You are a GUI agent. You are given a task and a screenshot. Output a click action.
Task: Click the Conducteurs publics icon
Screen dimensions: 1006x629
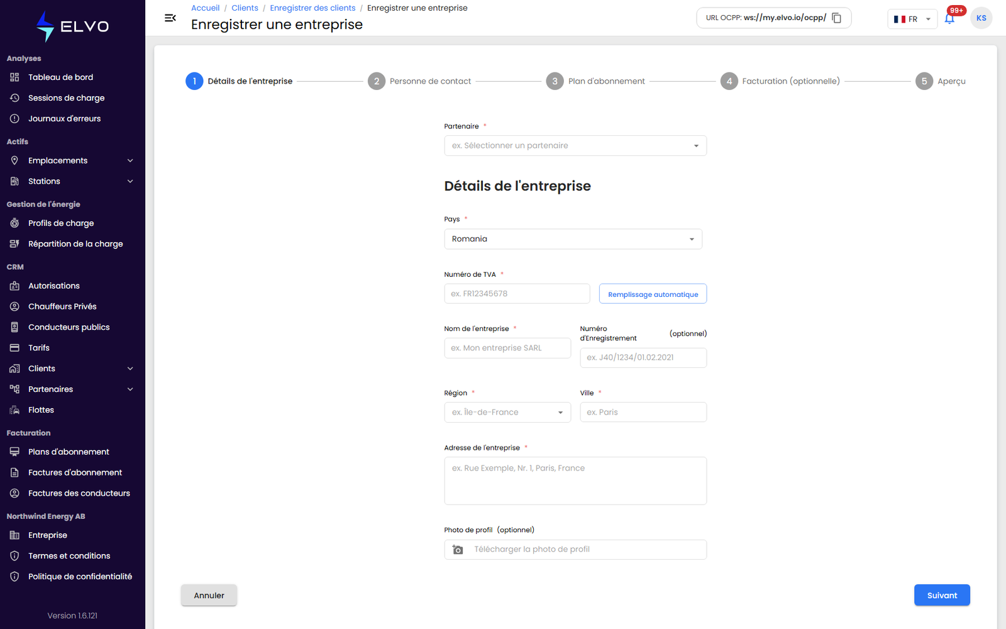14,327
